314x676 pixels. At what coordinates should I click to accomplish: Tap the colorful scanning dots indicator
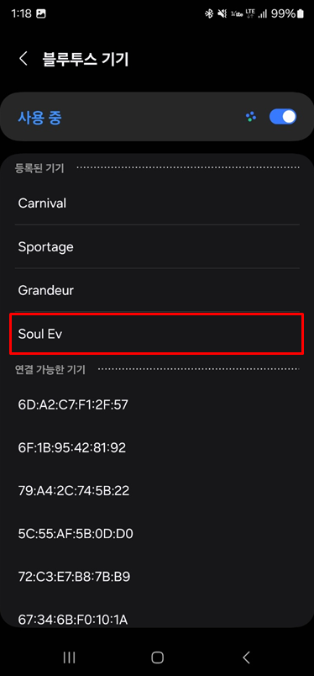pyautogui.click(x=251, y=117)
